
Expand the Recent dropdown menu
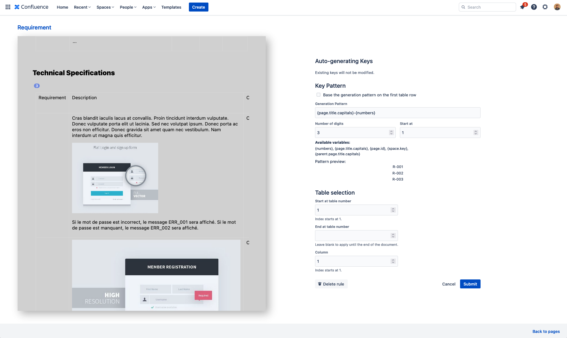(82, 7)
